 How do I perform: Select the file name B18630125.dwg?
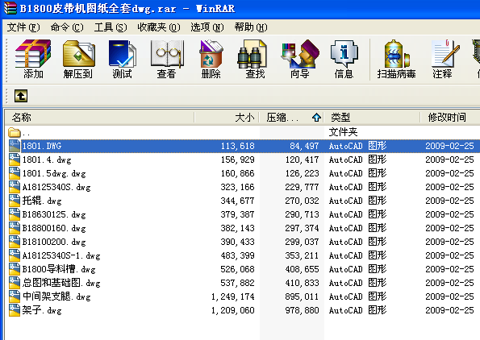click(54, 214)
